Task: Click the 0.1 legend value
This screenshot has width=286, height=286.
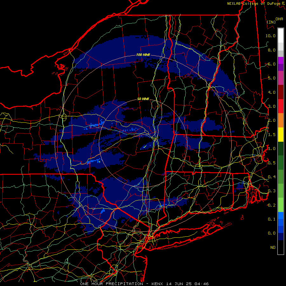Action: (272, 219)
